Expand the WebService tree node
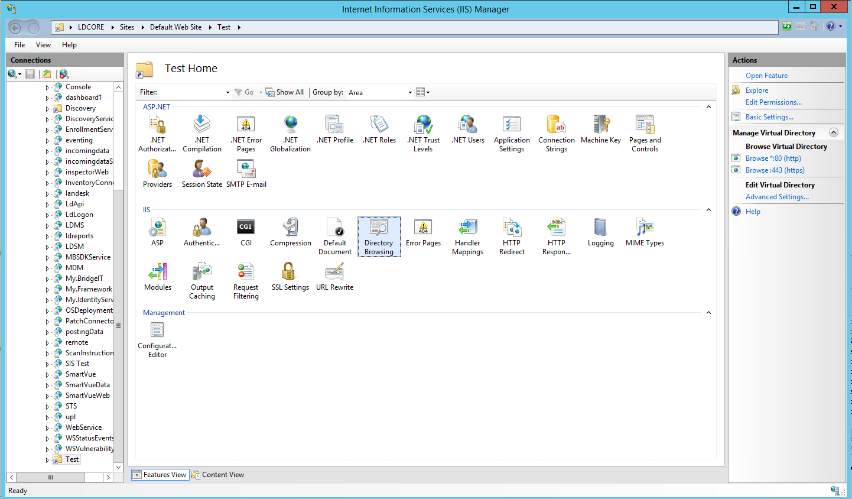Viewport: 852px width, 499px height. (47, 427)
